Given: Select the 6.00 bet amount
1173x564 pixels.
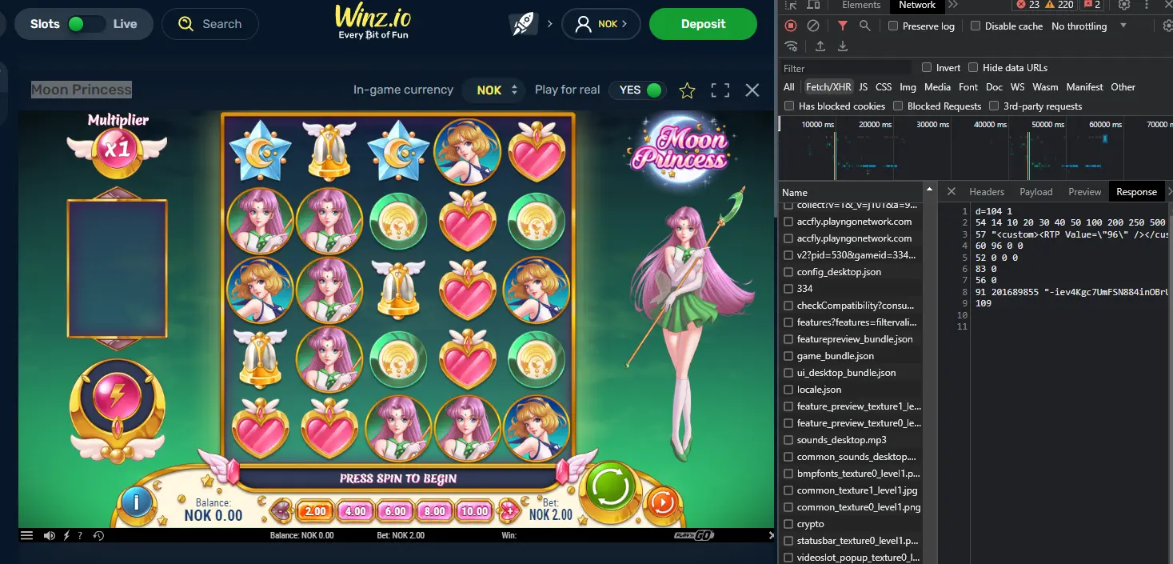Looking at the screenshot, I should pyautogui.click(x=395, y=510).
